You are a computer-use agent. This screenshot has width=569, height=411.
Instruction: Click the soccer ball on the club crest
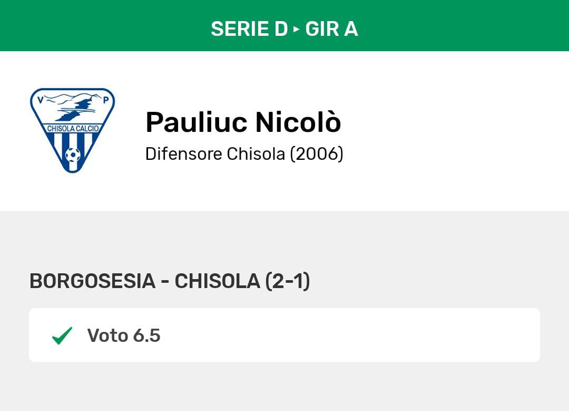pyautogui.click(x=73, y=154)
